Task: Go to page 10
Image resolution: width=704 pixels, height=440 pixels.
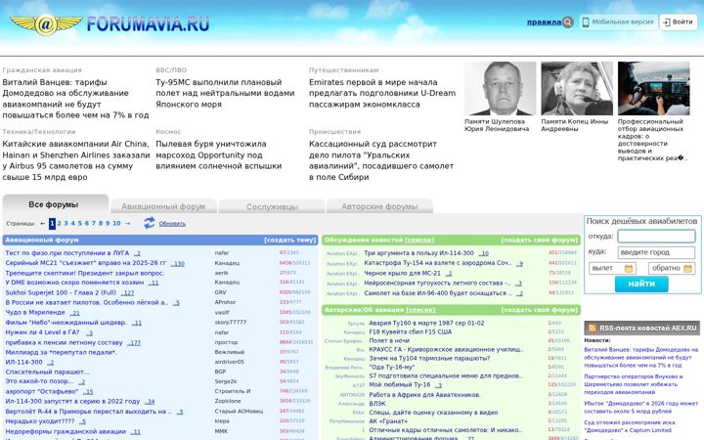Action: point(116,223)
